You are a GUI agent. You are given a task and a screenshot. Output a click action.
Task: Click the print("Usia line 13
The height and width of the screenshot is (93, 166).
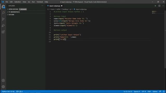(60, 39)
